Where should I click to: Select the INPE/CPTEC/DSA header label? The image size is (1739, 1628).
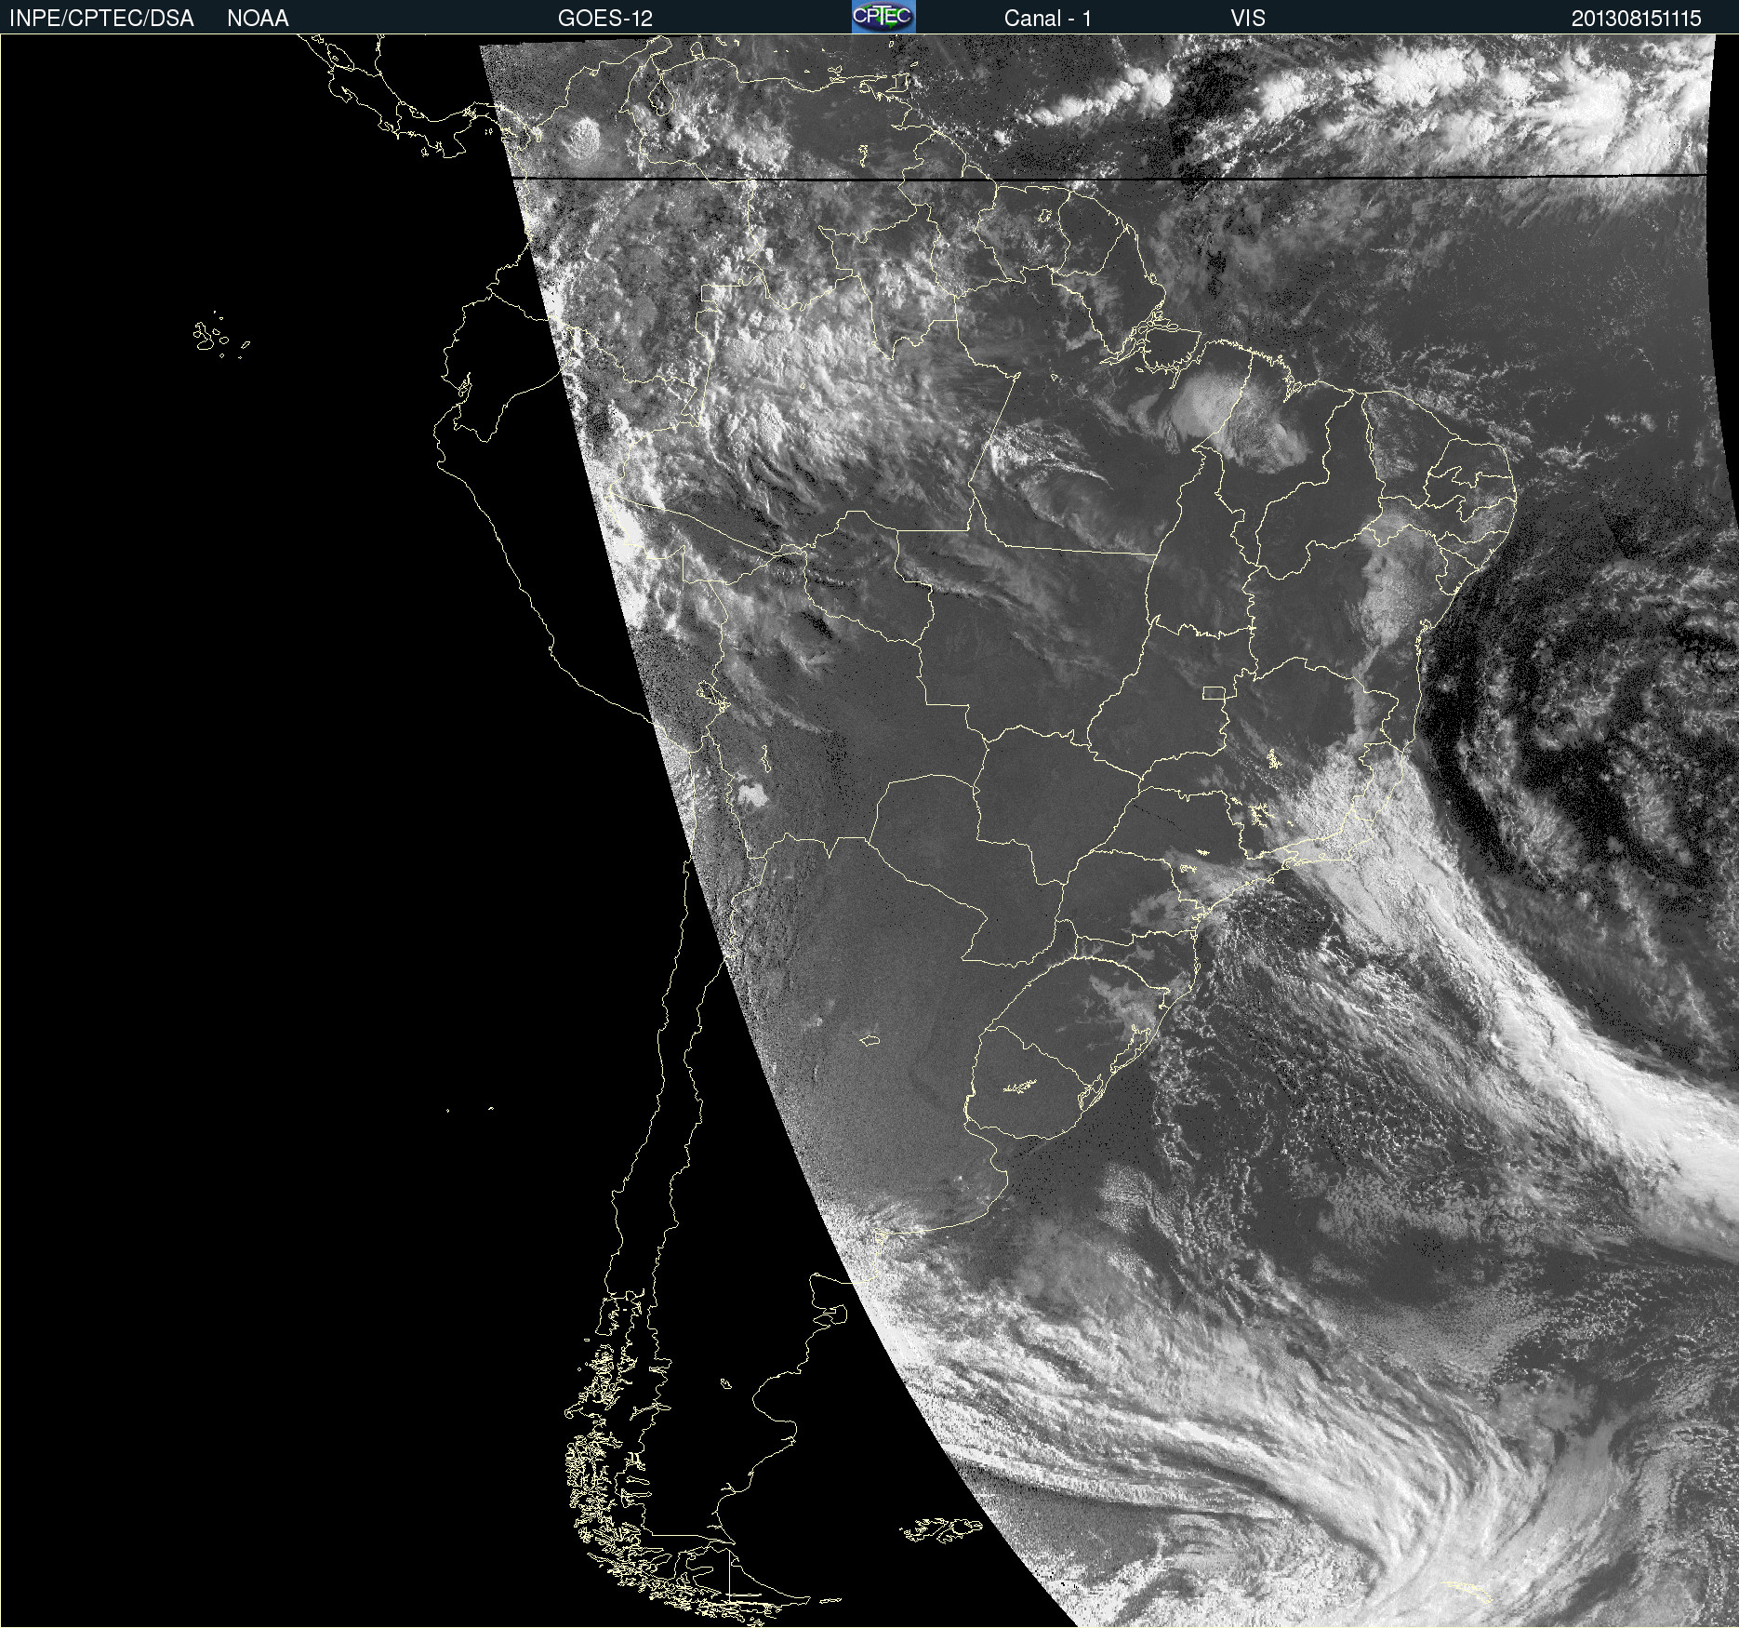click(101, 19)
